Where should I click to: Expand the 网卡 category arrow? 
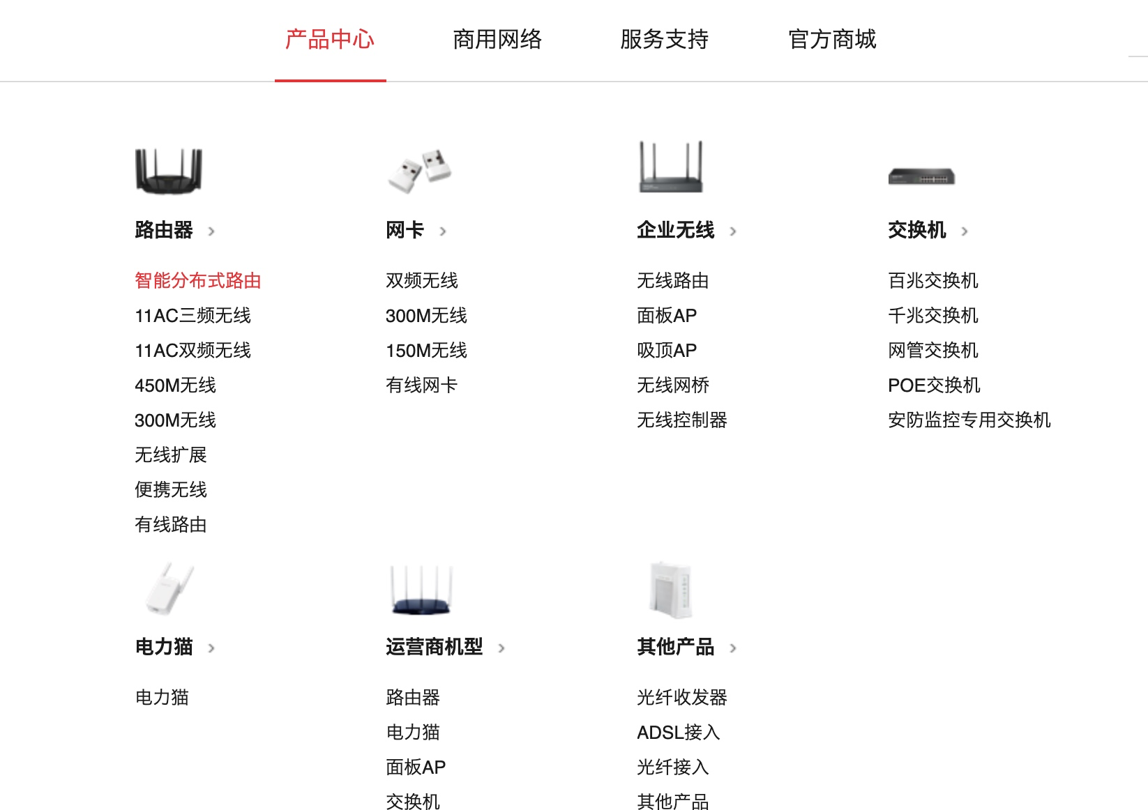click(x=443, y=231)
